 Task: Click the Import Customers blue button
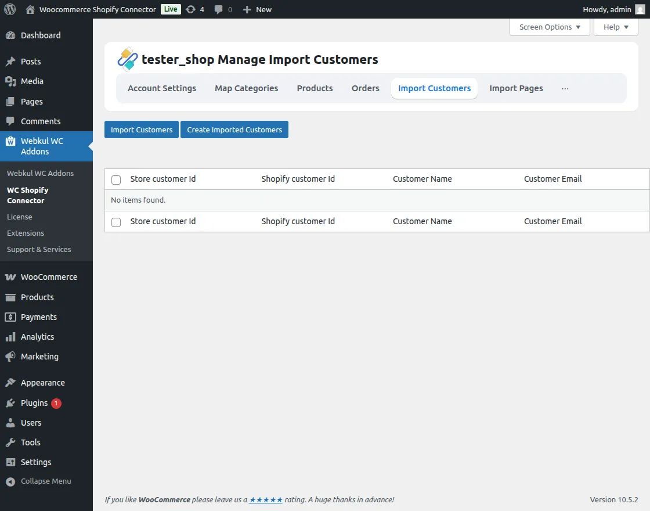click(x=142, y=129)
